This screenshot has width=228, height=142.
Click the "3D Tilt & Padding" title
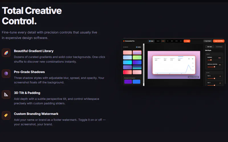tap(27, 93)
